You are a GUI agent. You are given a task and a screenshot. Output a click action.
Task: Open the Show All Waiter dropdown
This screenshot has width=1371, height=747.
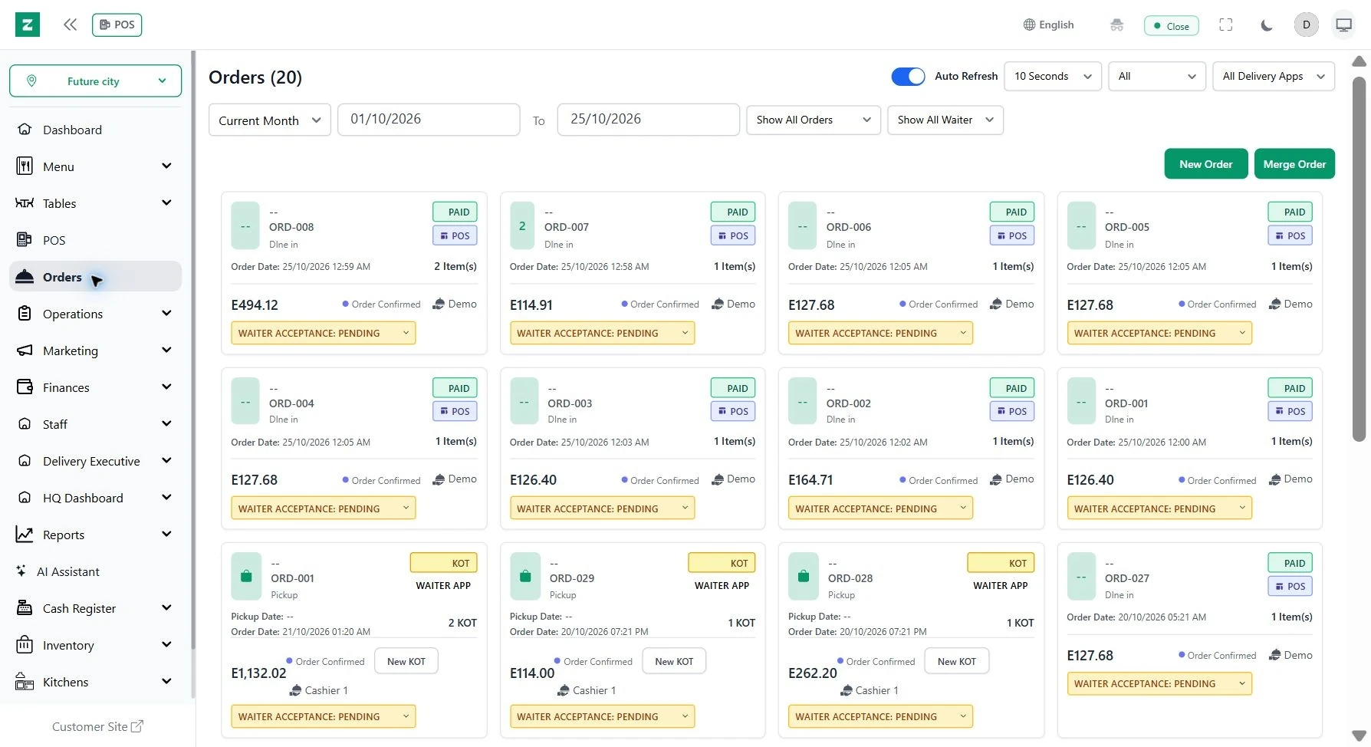(945, 120)
